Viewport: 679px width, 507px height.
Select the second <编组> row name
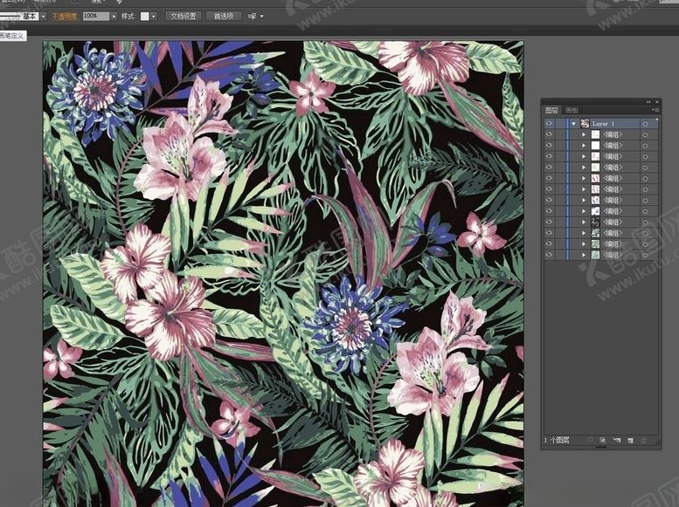tap(613, 146)
